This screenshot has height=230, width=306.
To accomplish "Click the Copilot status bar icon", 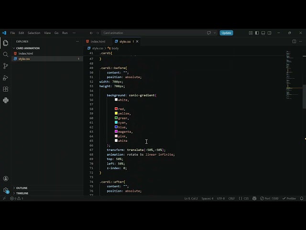I will point(254,198).
